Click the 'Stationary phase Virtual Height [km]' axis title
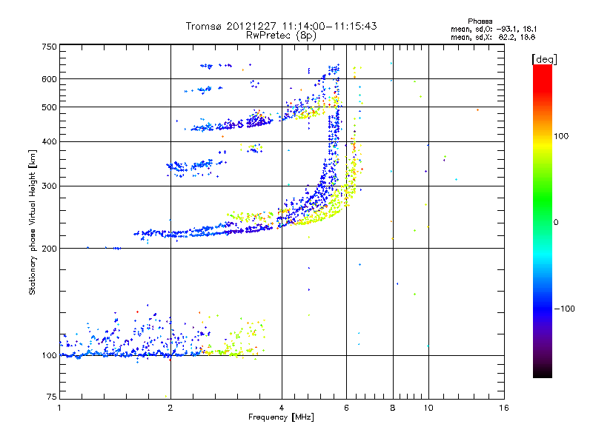The width and height of the screenshot is (593, 444). pos(33,223)
